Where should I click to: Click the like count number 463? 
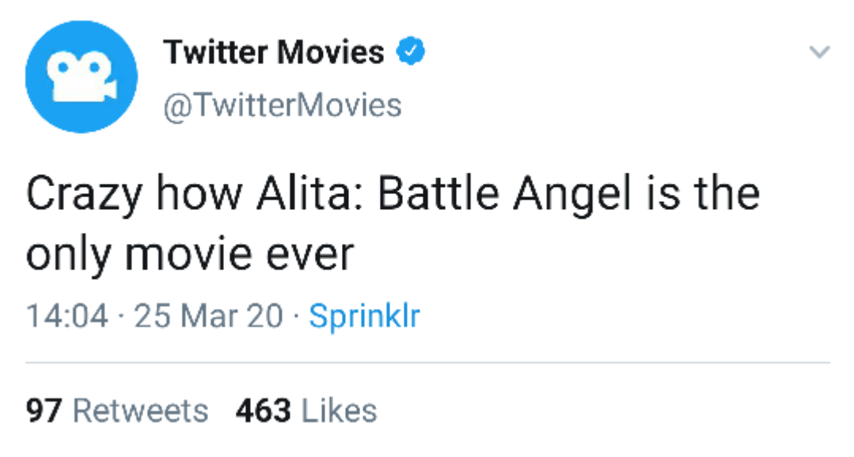[264, 410]
